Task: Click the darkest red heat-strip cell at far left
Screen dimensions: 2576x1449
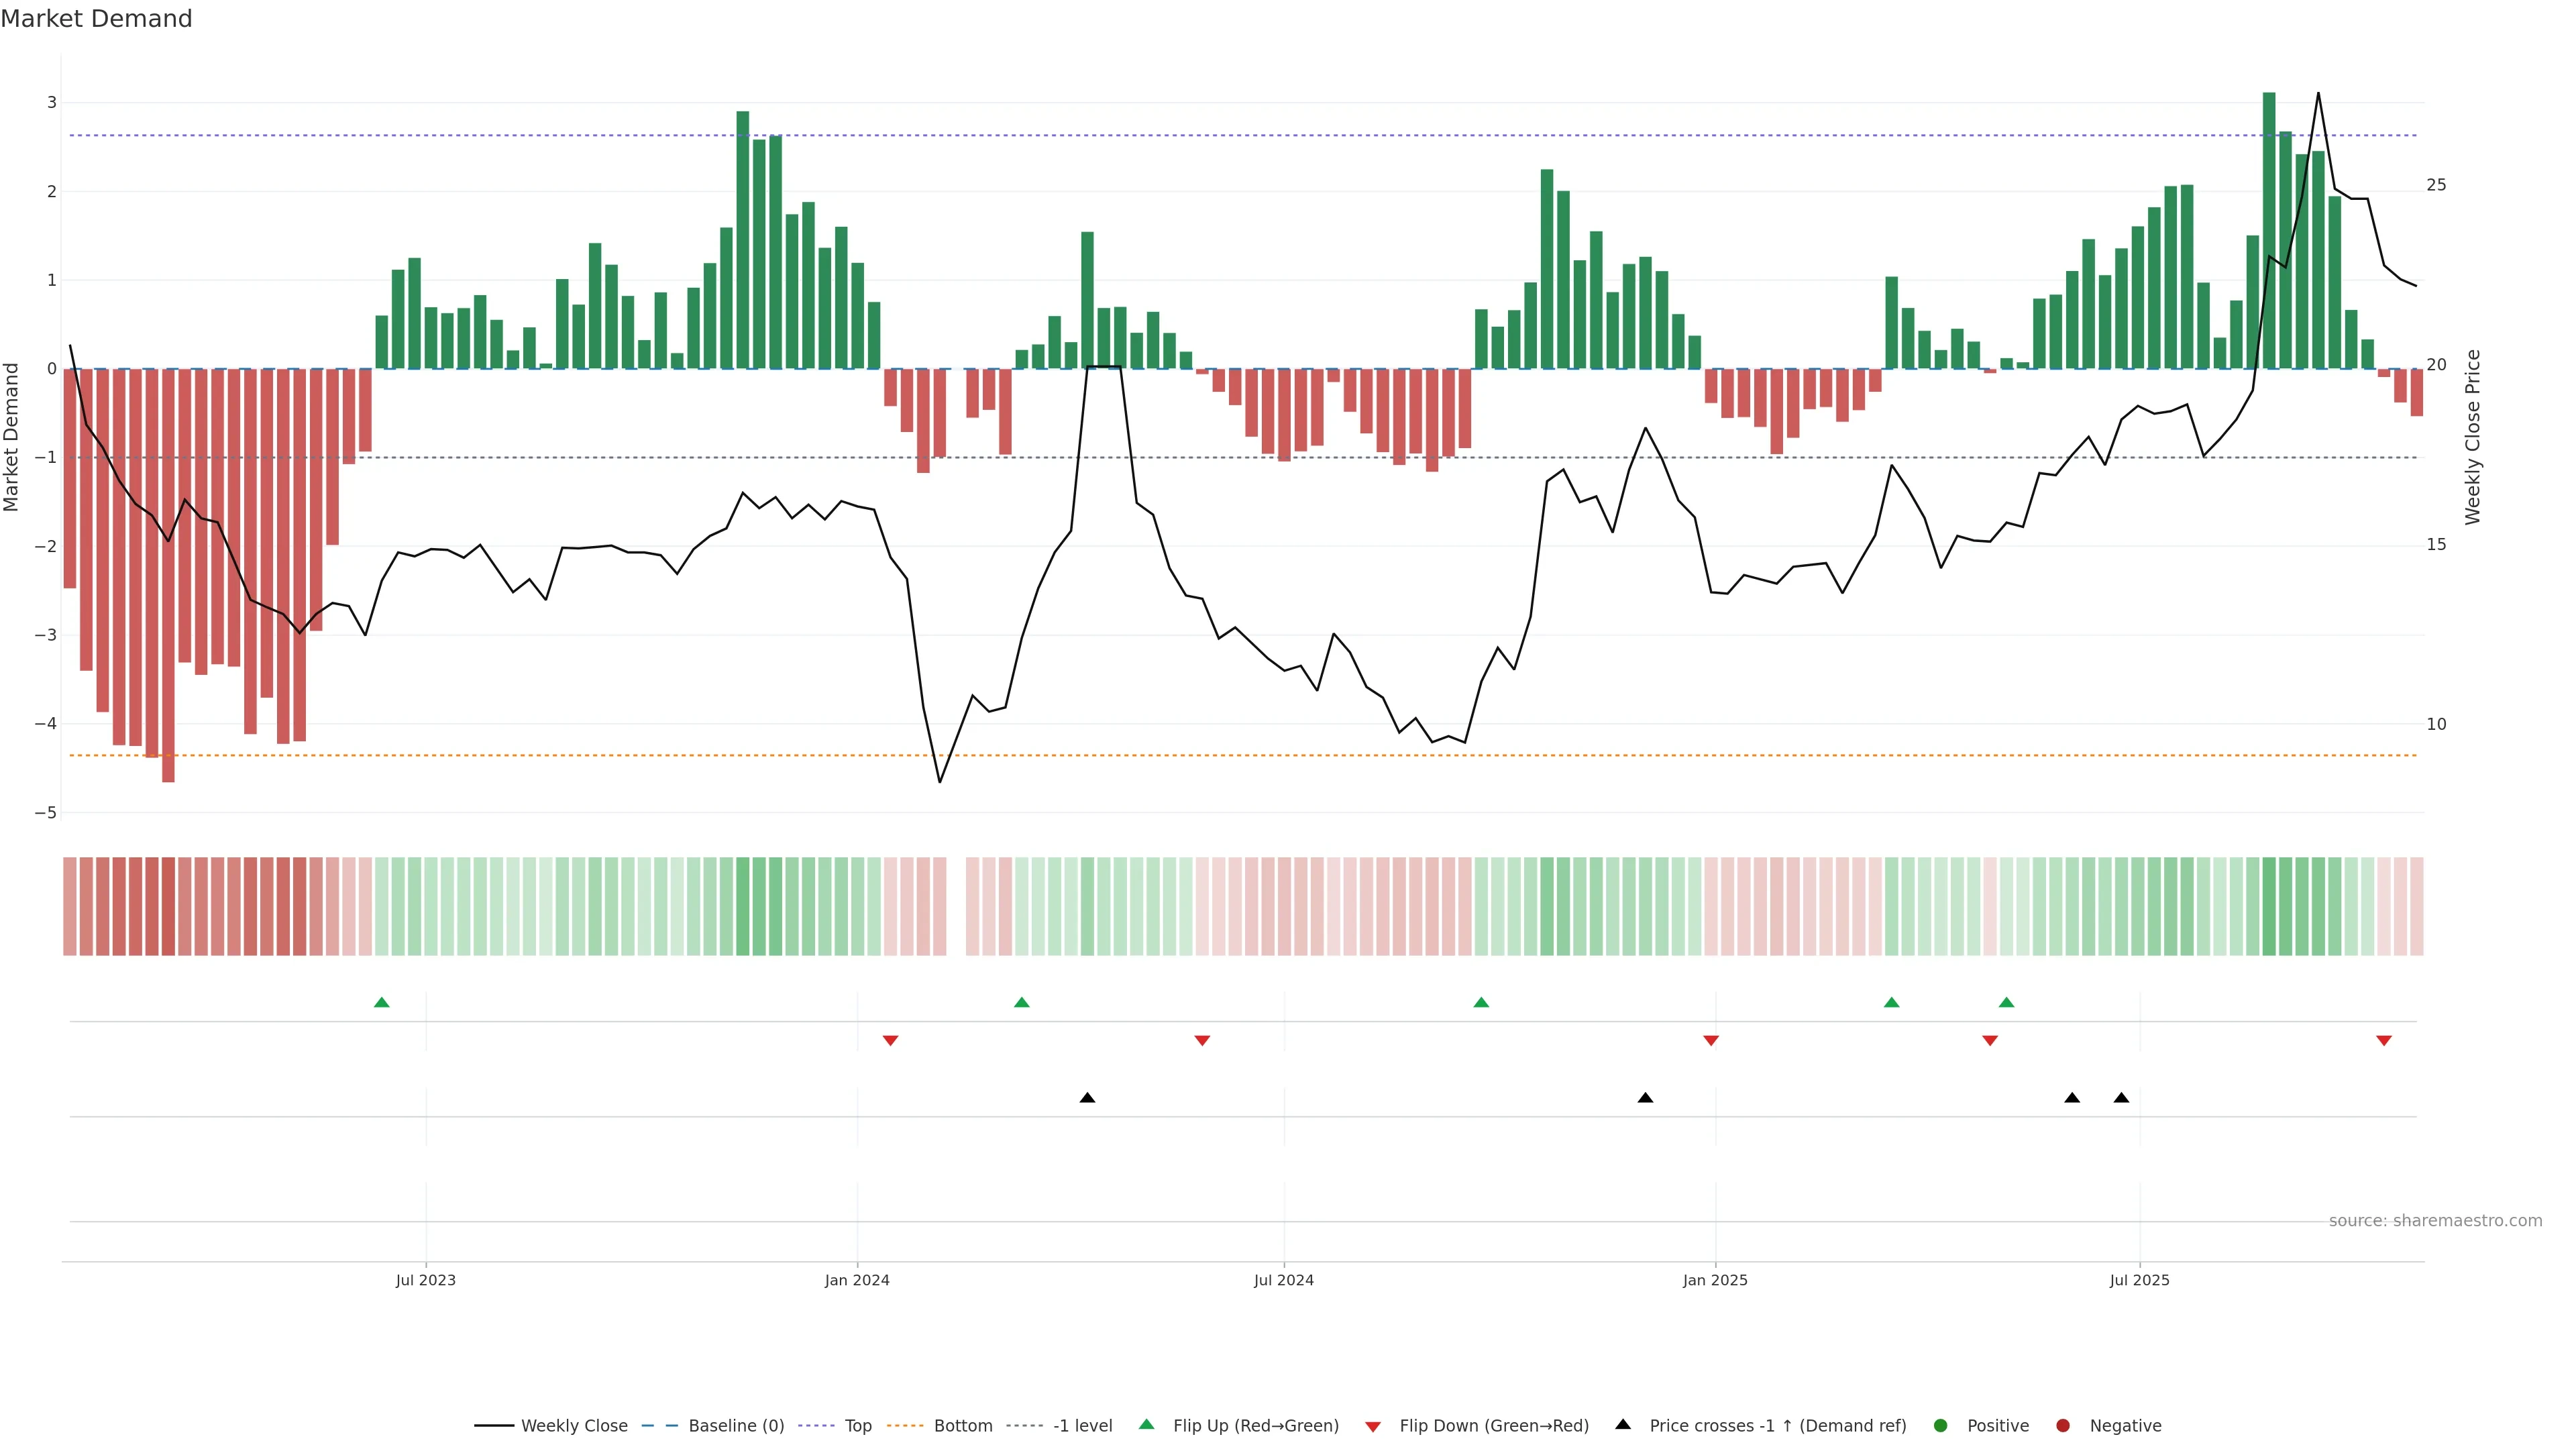Action: pos(168,906)
